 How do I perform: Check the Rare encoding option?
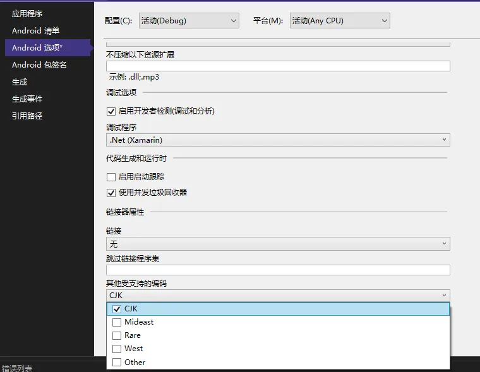pos(117,335)
